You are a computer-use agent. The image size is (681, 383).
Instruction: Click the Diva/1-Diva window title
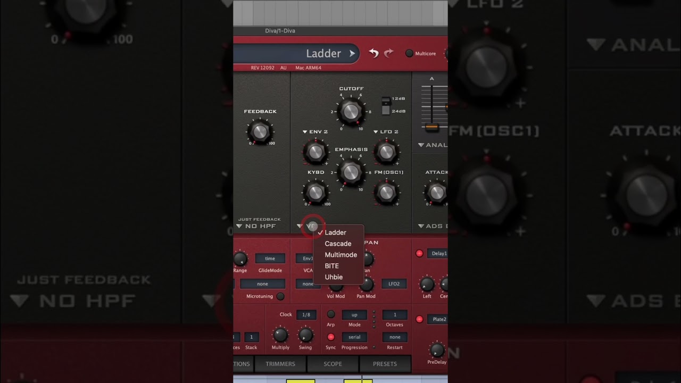[280, 31]
